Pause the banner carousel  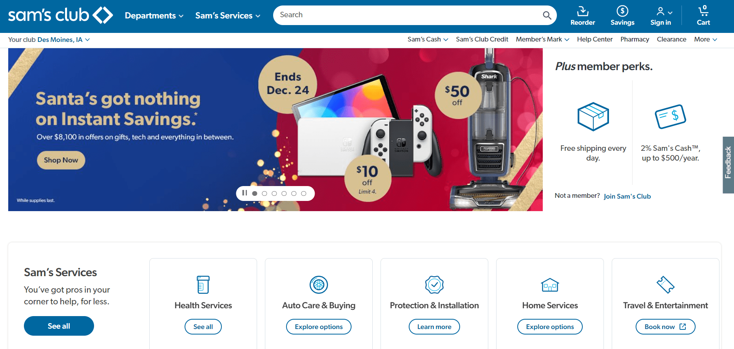click(245, 193)
